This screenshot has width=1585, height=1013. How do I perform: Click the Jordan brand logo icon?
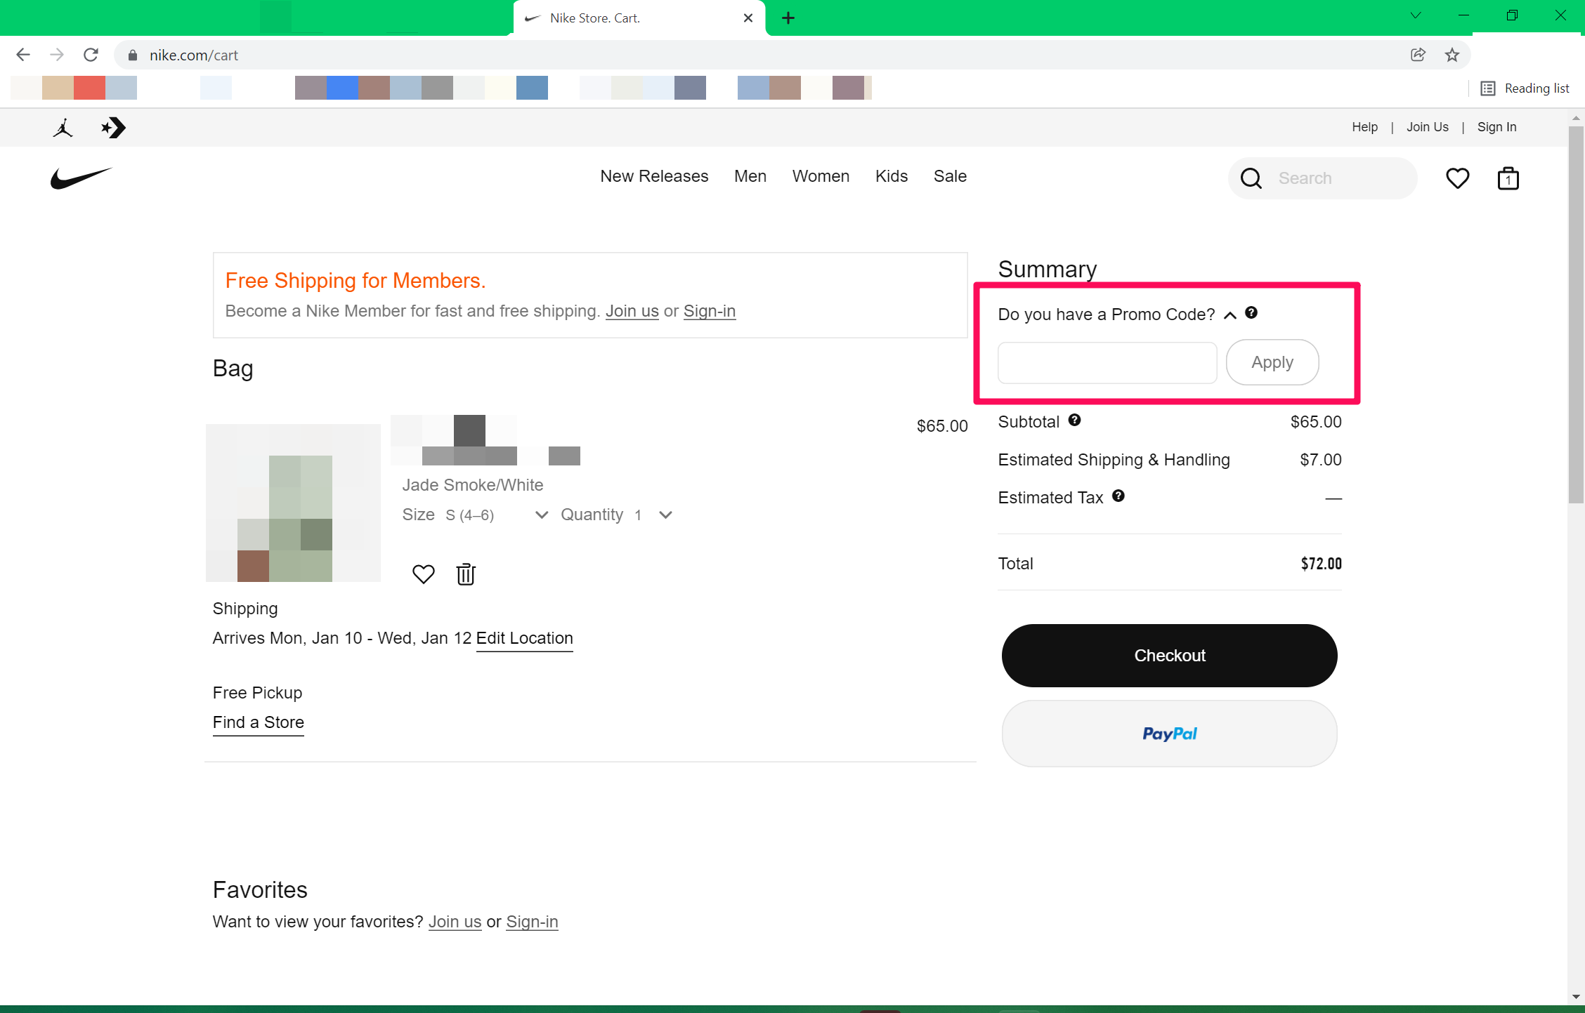point(63,128)
